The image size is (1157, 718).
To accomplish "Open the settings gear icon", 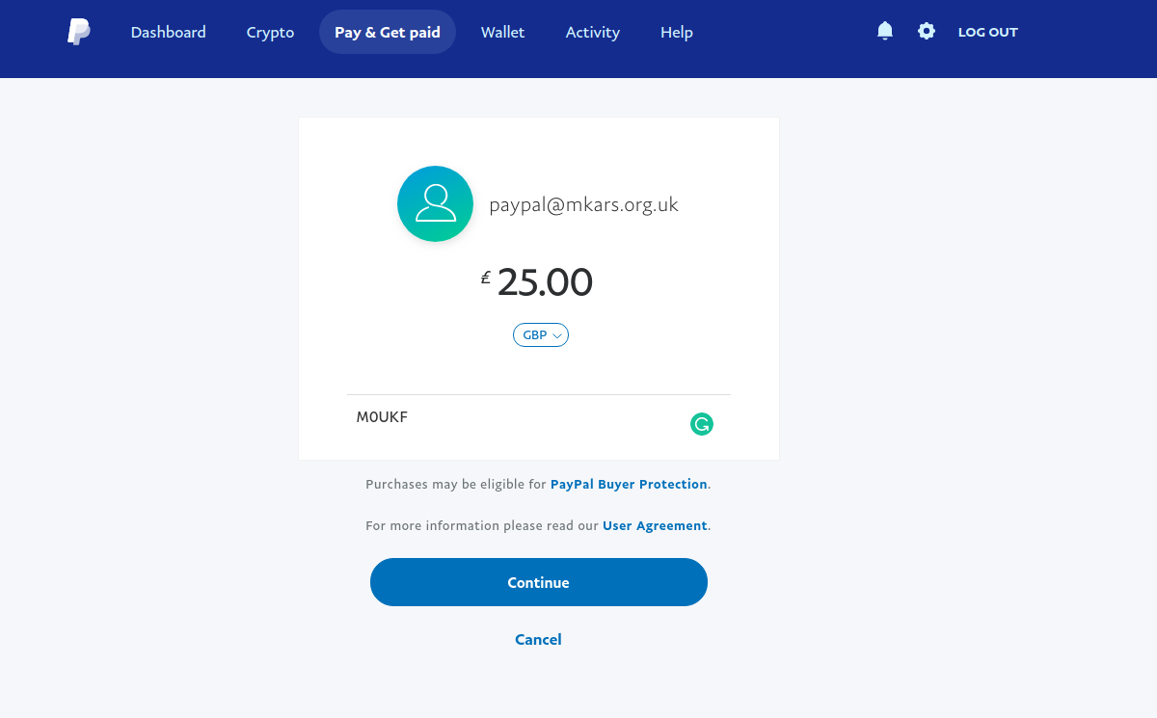I will (927, 32).
